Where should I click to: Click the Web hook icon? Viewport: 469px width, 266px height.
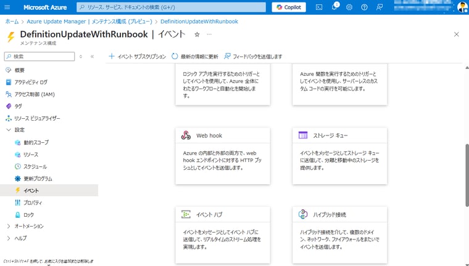186,135
